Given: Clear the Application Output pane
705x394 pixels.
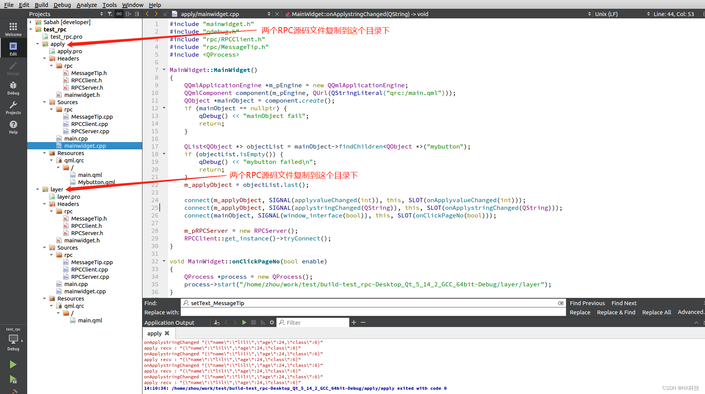Looking at the screenshot, I should coord(217,322).
